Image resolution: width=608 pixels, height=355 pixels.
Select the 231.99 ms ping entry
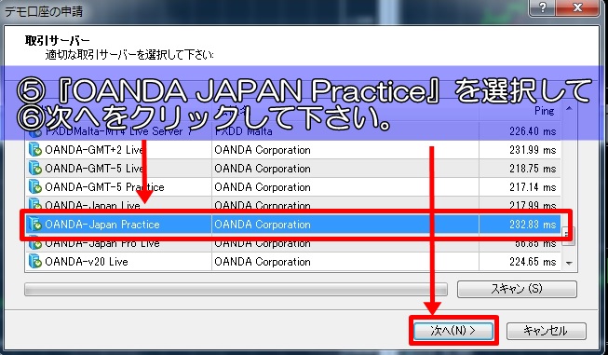533,150
